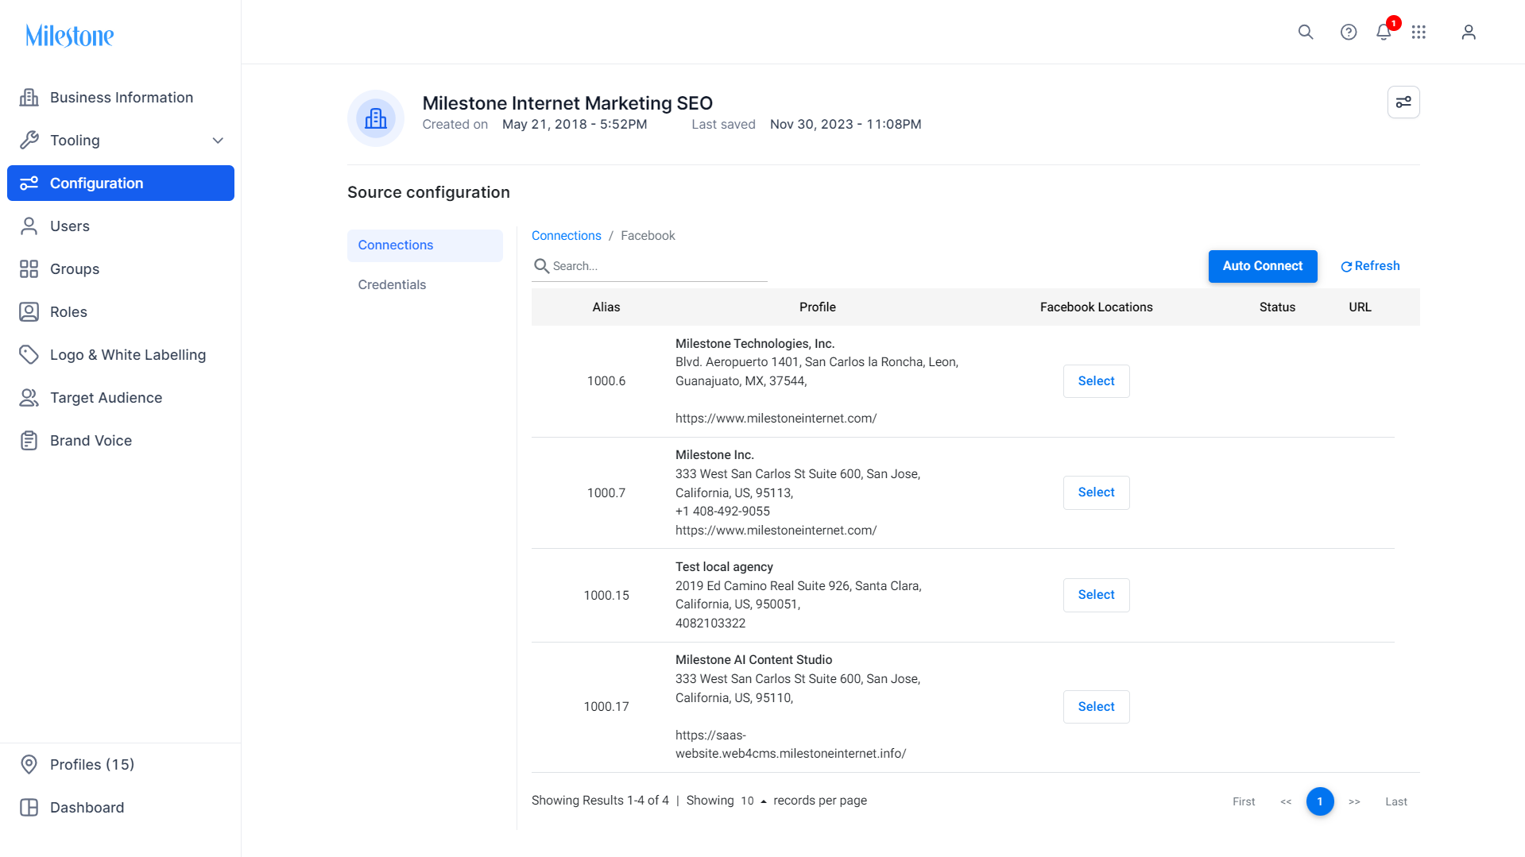Click the Brand Voice clipboard icon
The height and width of the screenshot is (857, 1525).
point(29,441)
